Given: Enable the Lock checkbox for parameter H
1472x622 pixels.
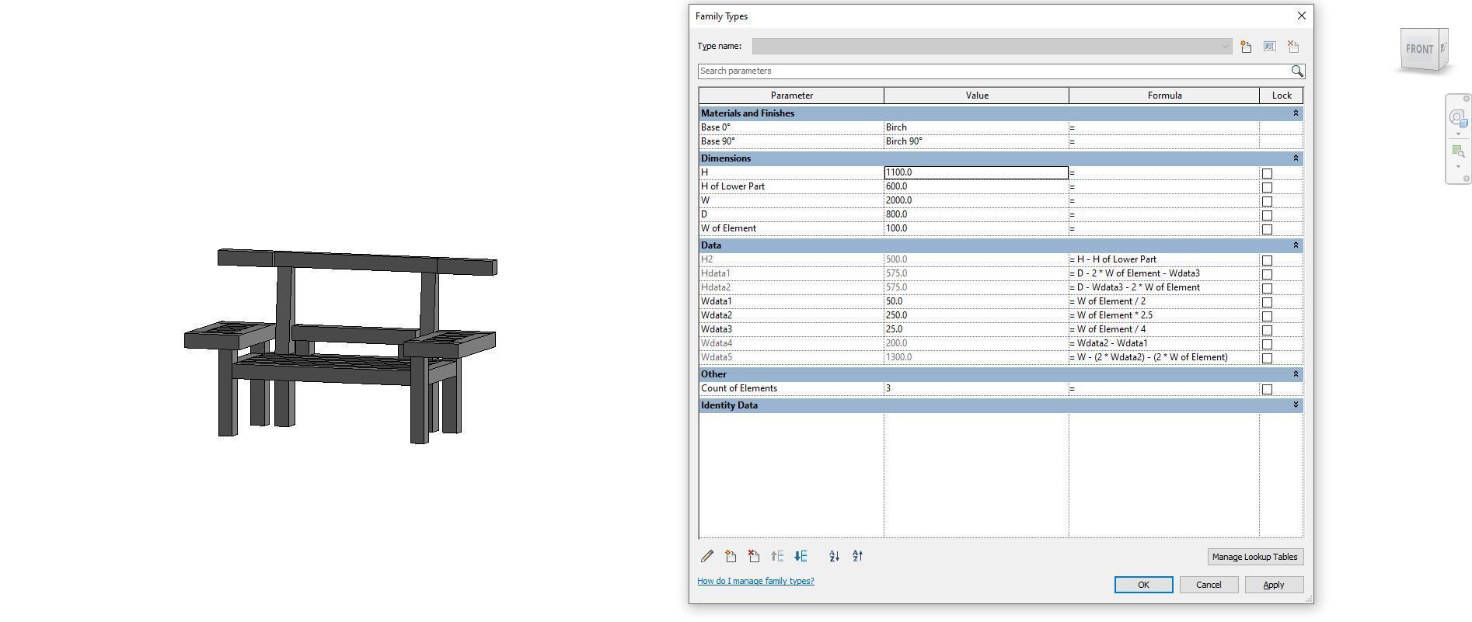Looking at the screenshot, I should [1267, 173].
